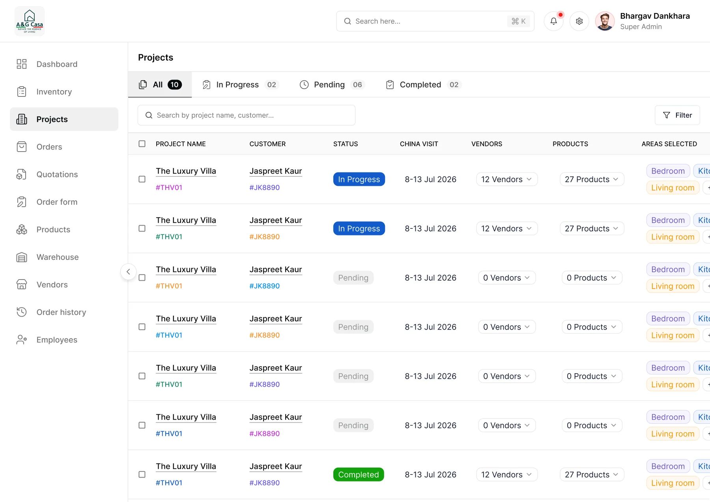The image size is (710, 502).
Task: Switch to the All projects tab
Action: [x=160, y=85]
